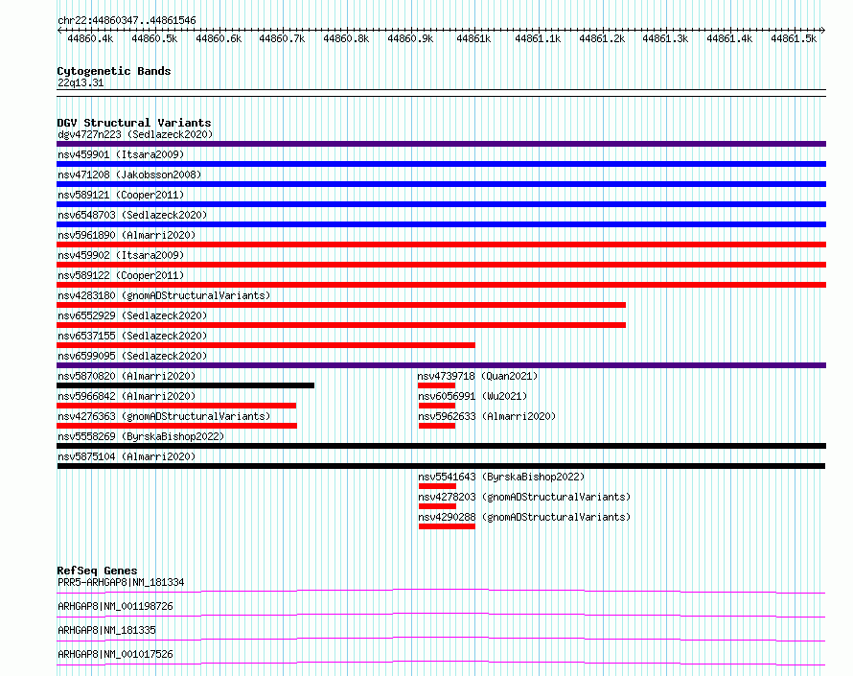853x676 pixels.
Task: Click nsv589121 (Cooper2011) label
Action: [121, 195]
